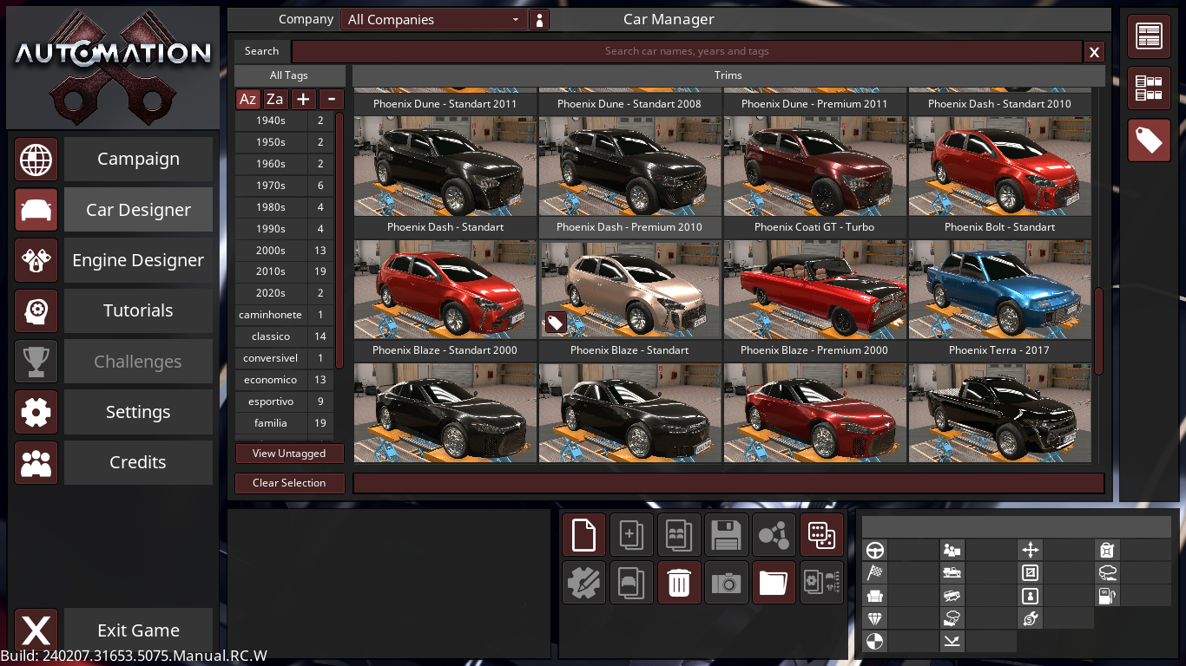
Task: Select the Phoenix Dune - Premium 2011 thumbnail
Action: point(815,166)
